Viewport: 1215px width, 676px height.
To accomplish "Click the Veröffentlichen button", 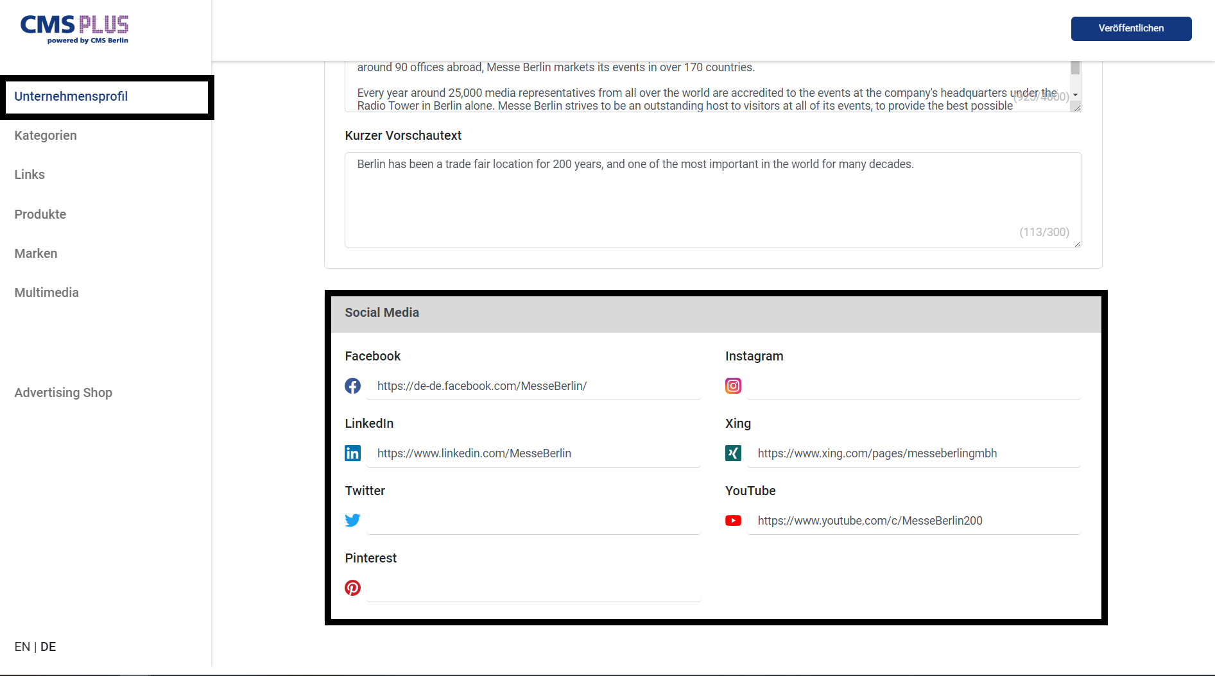I will [x=1131, y=28].
